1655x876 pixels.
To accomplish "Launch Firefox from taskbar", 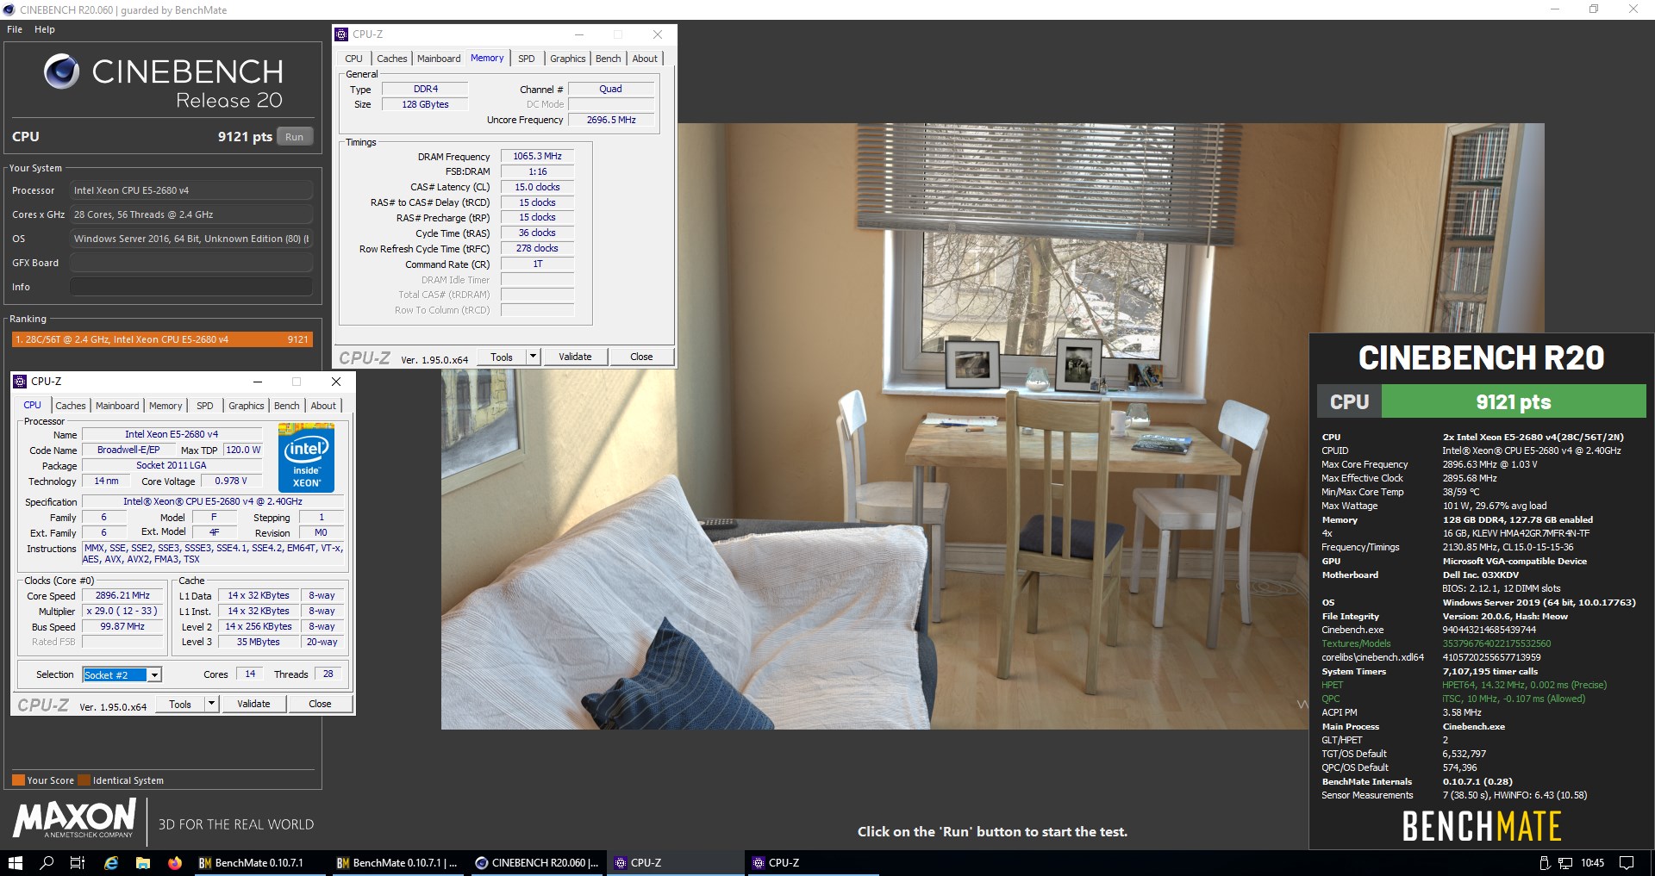I will pyautogui.click(x=175, y=862).
